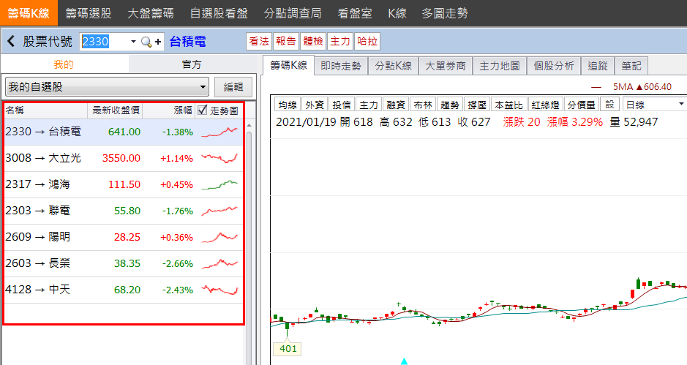Sort by the 漲幅 column header
This screenshot has height=365, width=687.
169,110
